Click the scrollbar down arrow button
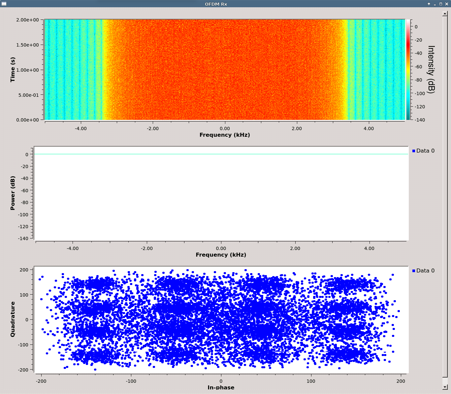The height and width of the screenshot is (394, 451). tap(445, 387)
